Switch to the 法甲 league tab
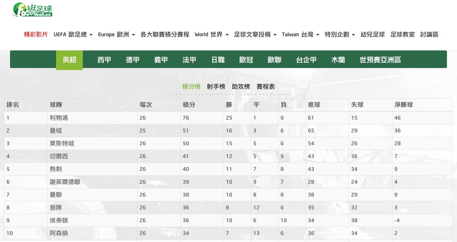Image resolution: width=457 pixels, height=242 pixels. 189,60
